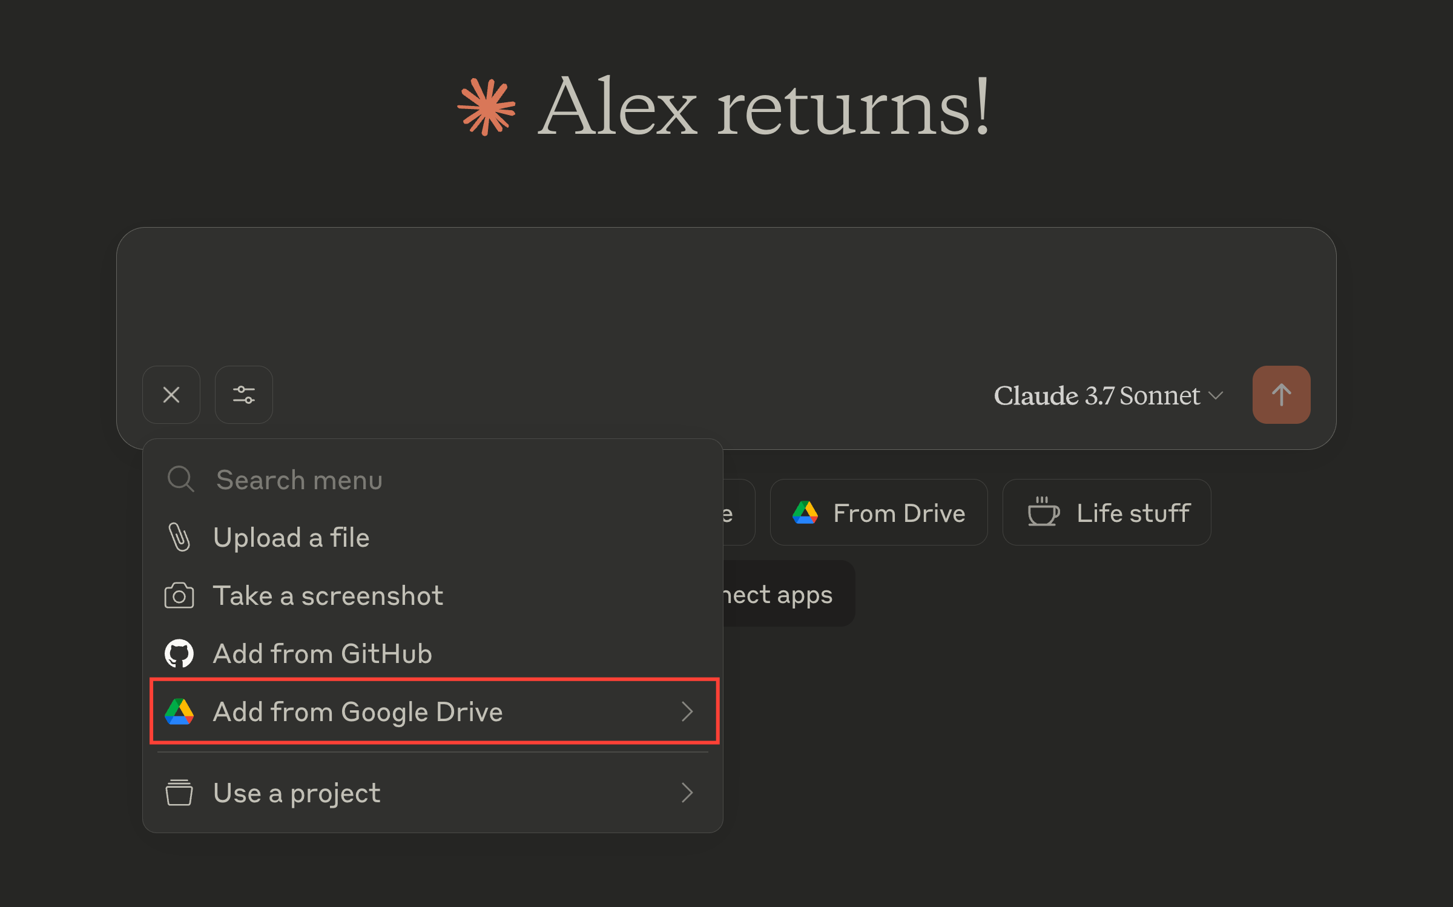Choose the Take a screenshot option
Viewport: 1453px width, 907px height.
(328, 596)
